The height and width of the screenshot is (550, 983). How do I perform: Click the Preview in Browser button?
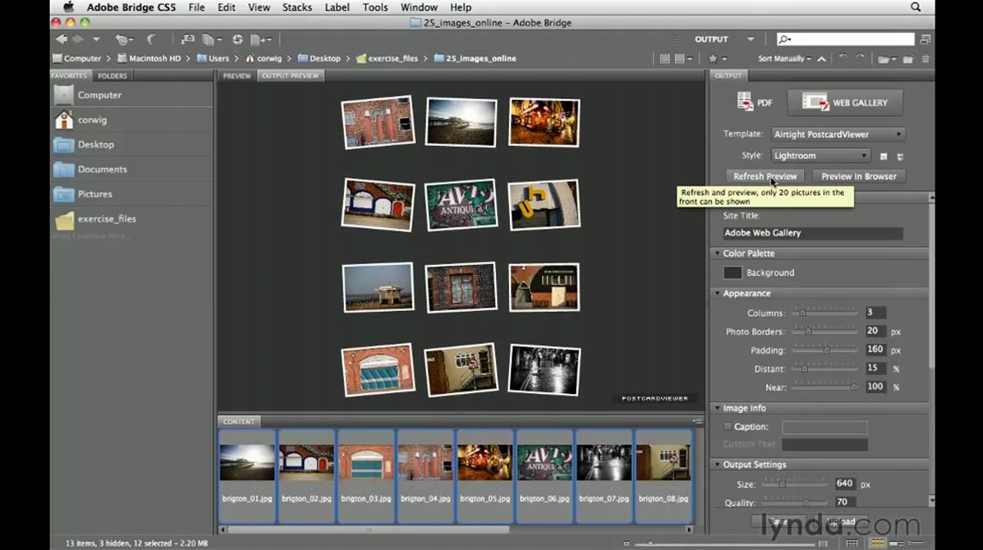pos(859,176)
